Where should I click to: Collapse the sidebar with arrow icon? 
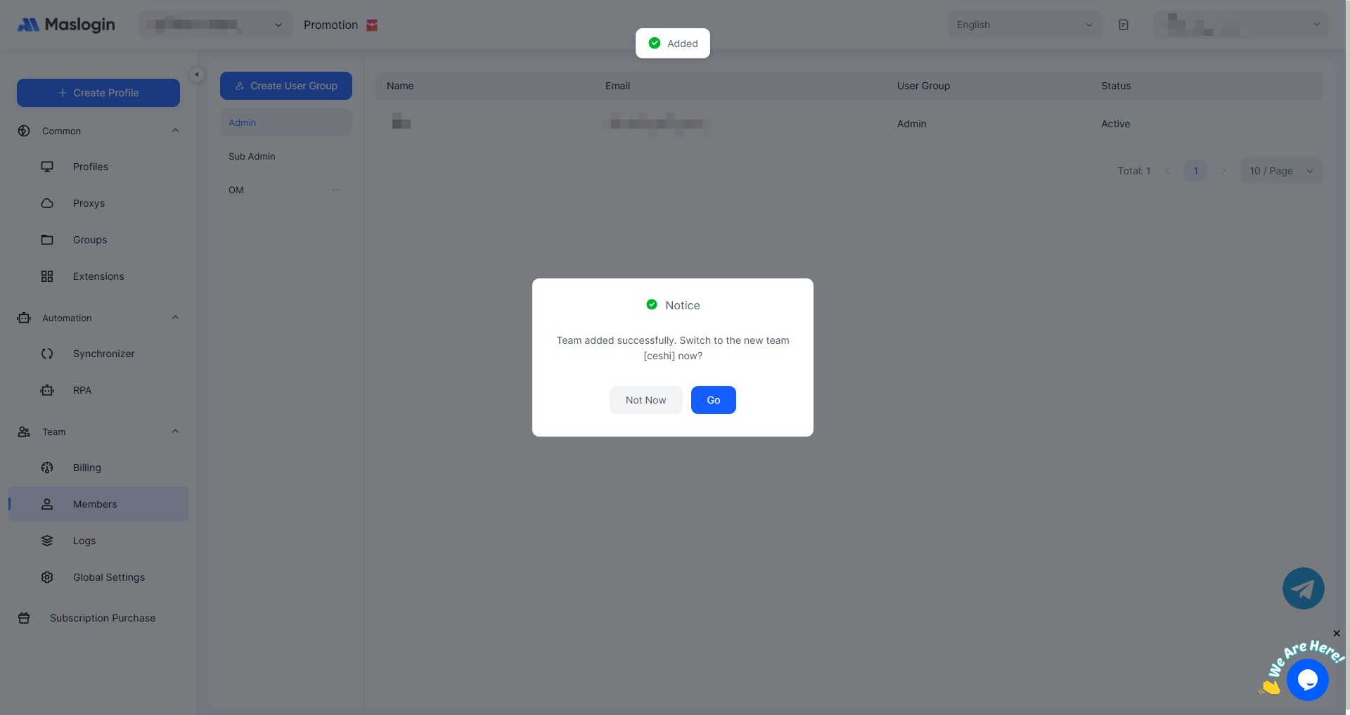(x=197, y=75)
